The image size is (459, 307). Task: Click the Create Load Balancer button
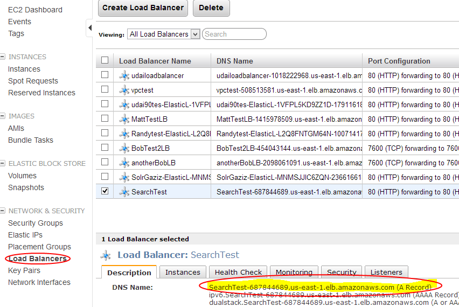click(143, 8)
